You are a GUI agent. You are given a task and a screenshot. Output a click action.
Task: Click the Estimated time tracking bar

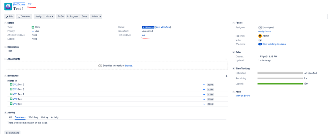click(280, 73)
